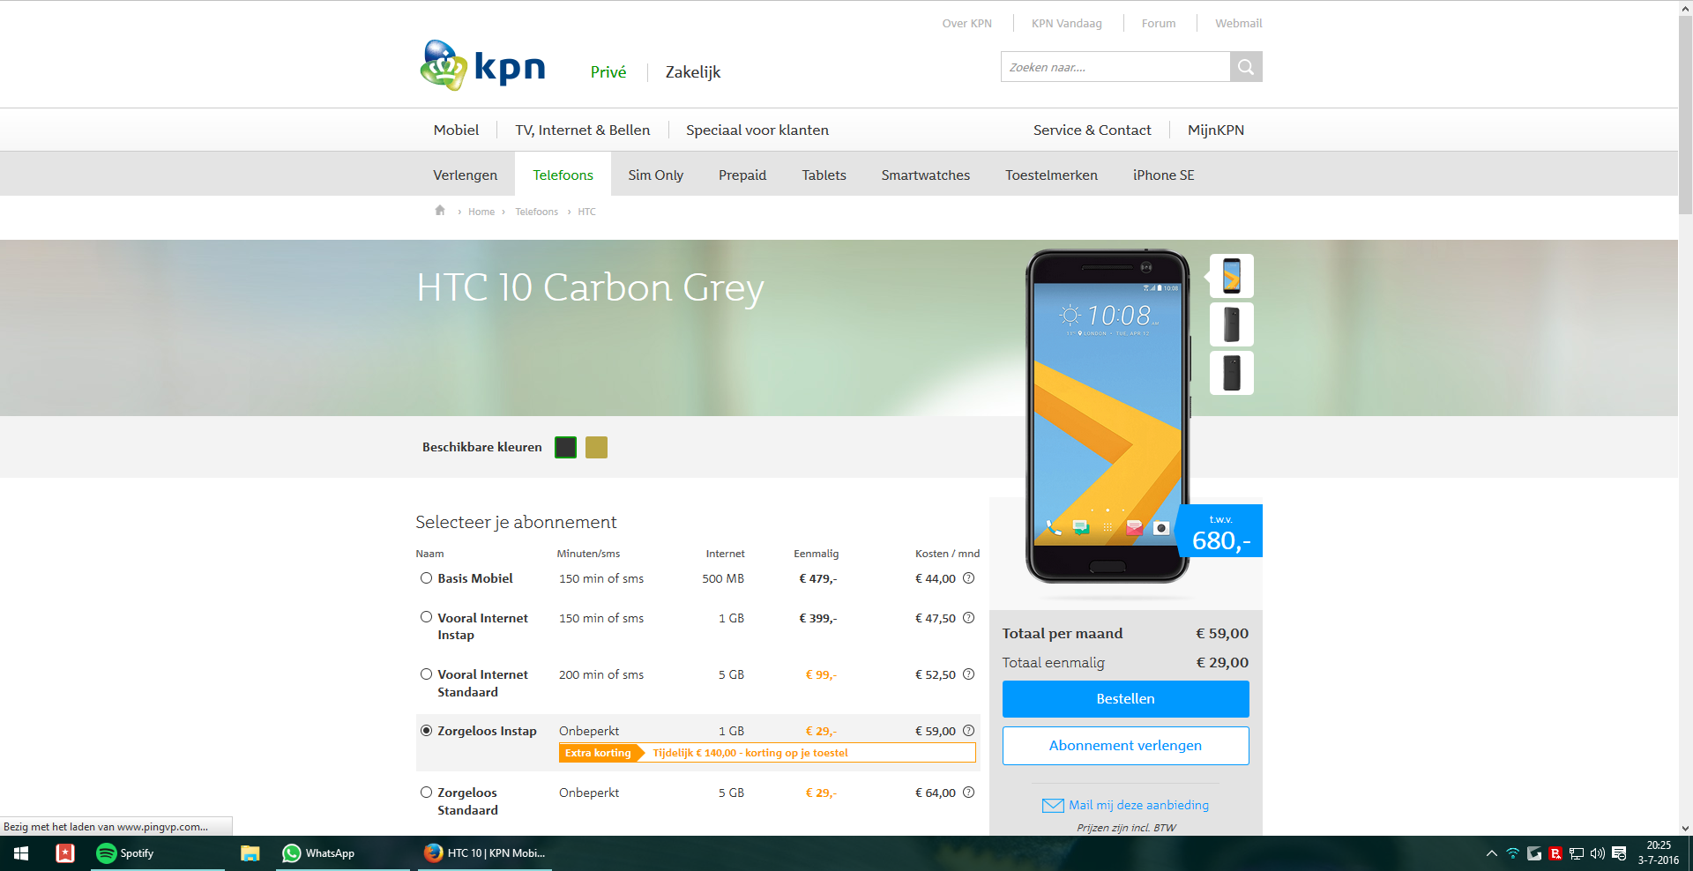
Task: Open the KPN Vandaag link
Action: click(x=1067, y=24)
